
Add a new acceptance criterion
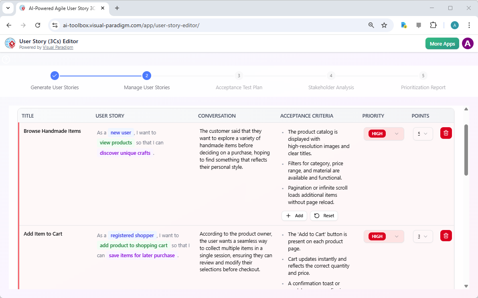click(x=294, y=216)
